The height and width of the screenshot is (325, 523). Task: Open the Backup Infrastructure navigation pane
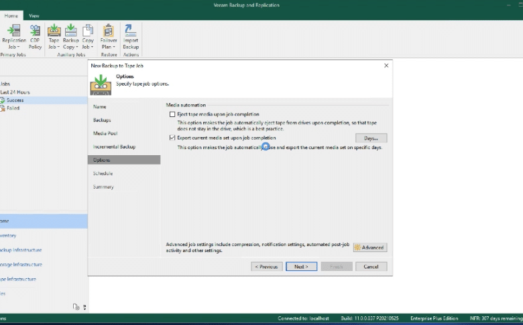[x=44, y=250]
